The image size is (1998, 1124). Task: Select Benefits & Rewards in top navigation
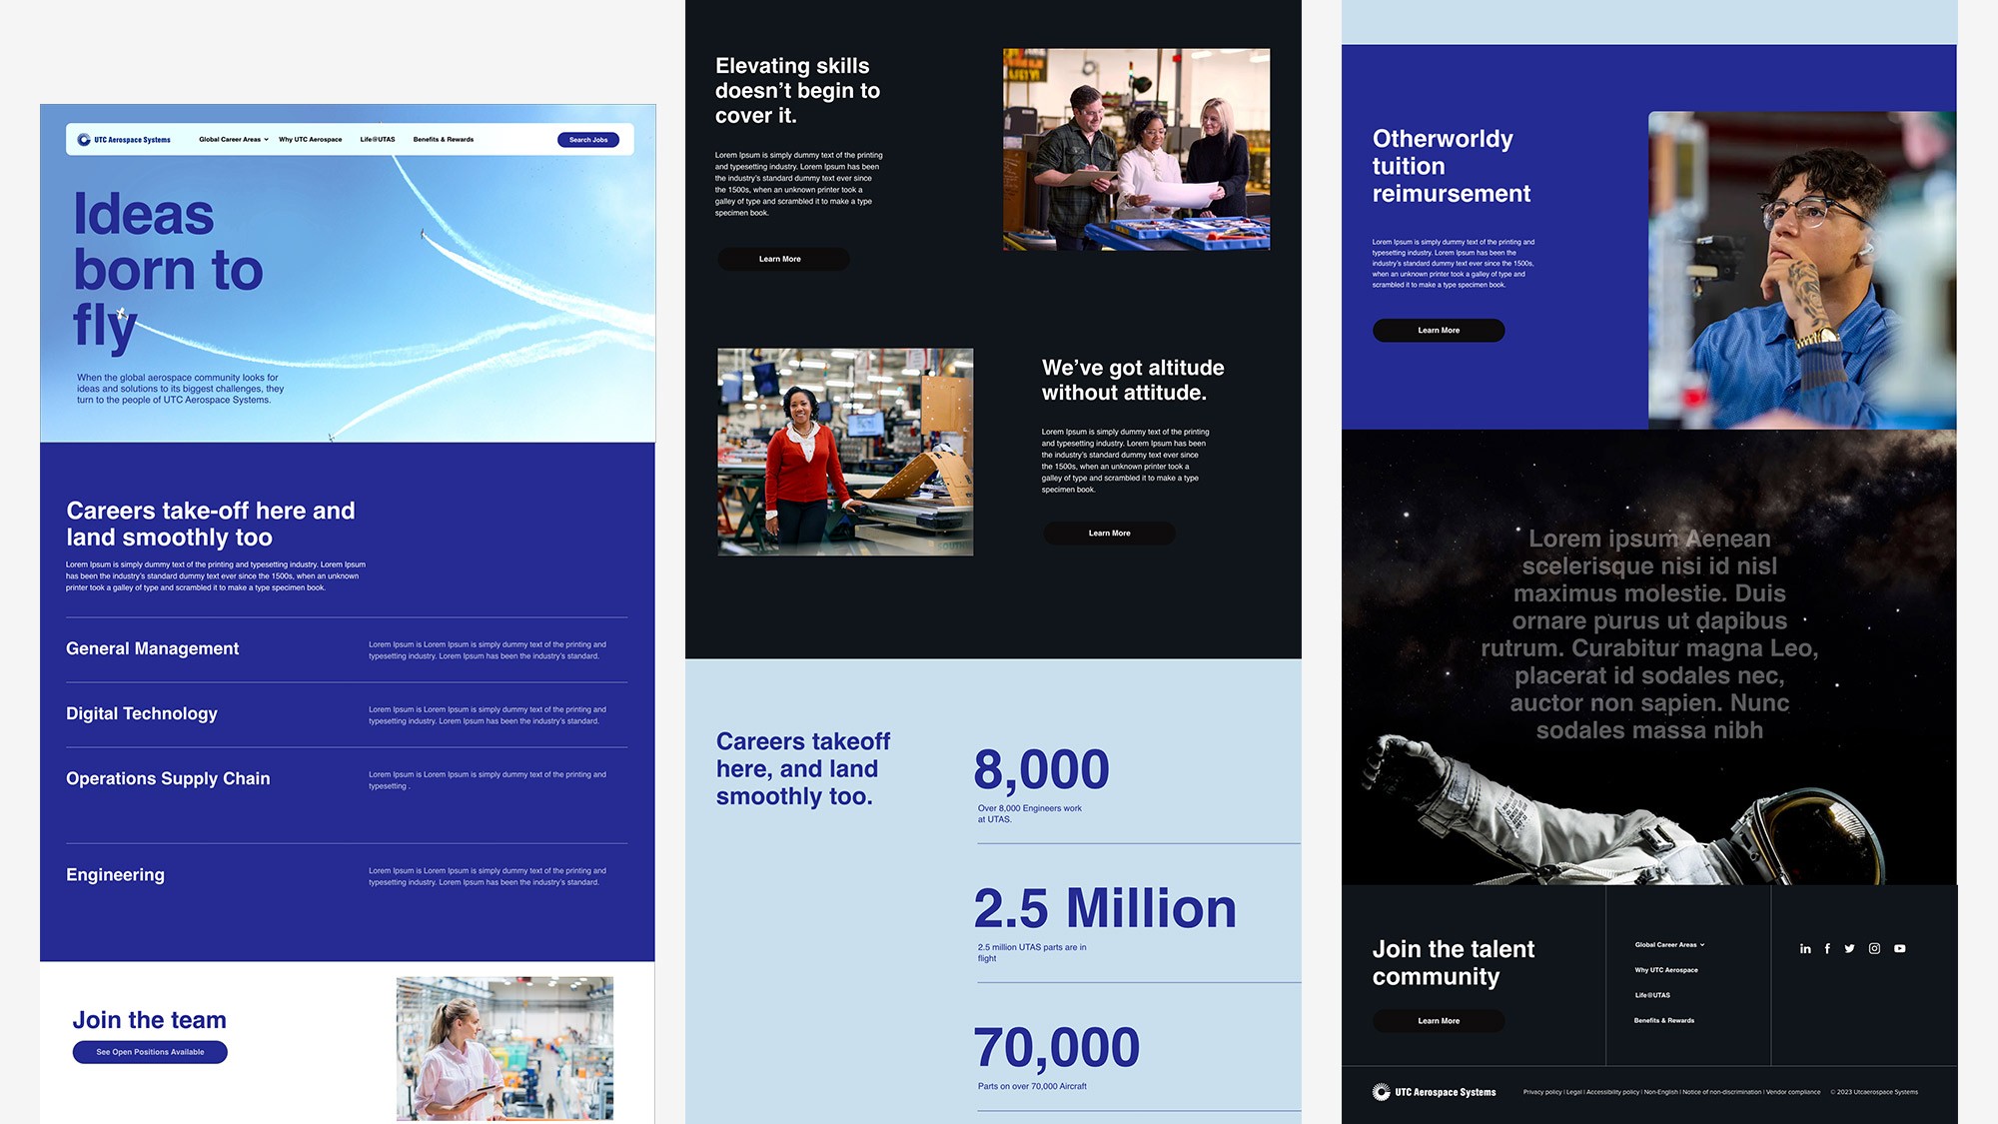[444, 140]
